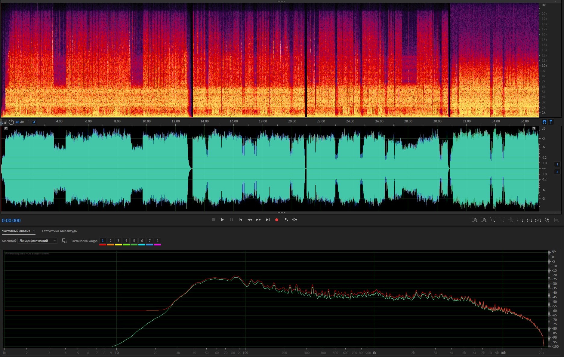
Task: Zoom out time icon
Action: (502, 220)
